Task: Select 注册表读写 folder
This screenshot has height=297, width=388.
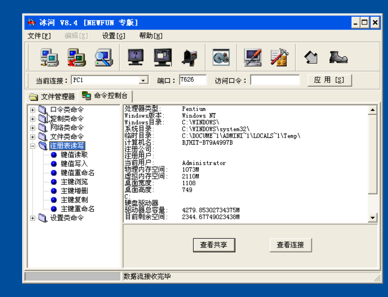Action: (67, 146)
